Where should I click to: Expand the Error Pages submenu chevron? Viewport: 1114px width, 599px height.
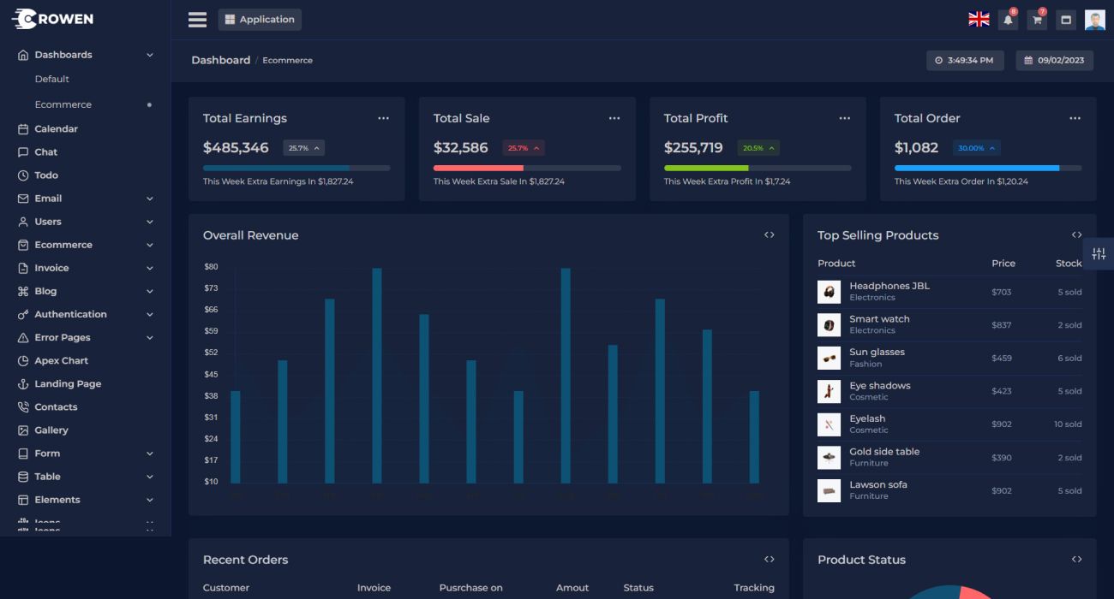pos(150,337)
